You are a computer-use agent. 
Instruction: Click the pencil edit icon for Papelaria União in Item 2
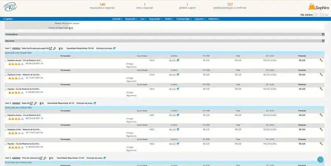[321, 129]
